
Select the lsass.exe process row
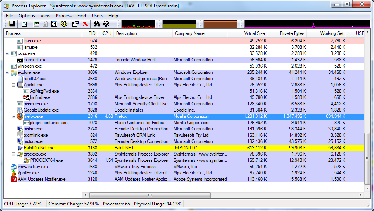pos(184,41)
